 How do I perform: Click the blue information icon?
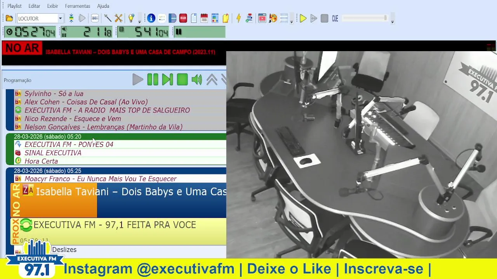click(151, 18)
